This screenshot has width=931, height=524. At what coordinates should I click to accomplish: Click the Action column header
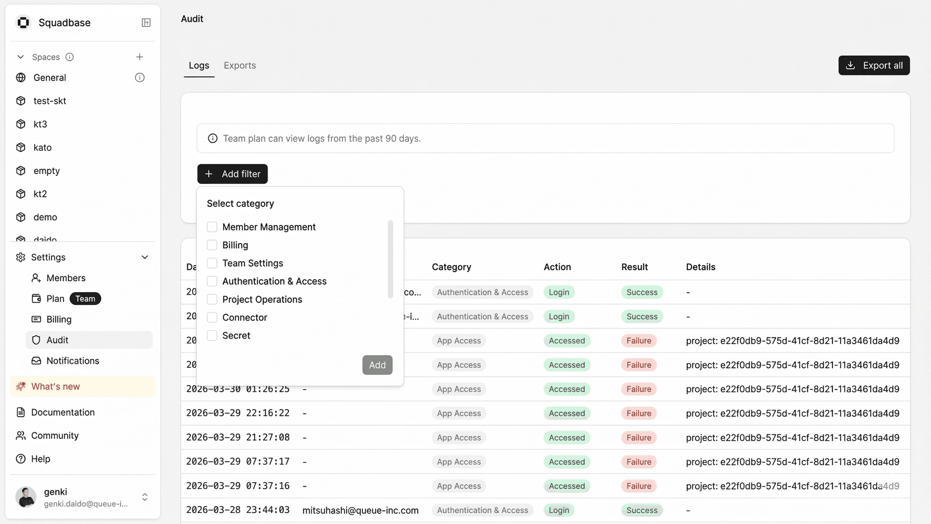tap(557, 267)
